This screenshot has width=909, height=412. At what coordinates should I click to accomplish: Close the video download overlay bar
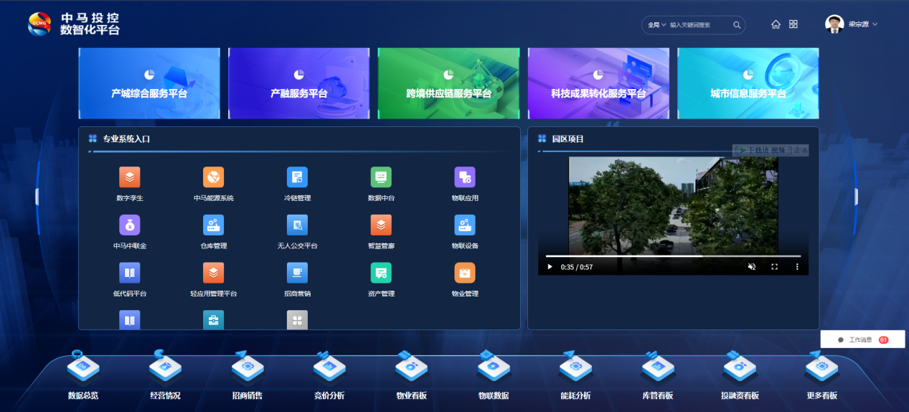[x=805, y=150]
